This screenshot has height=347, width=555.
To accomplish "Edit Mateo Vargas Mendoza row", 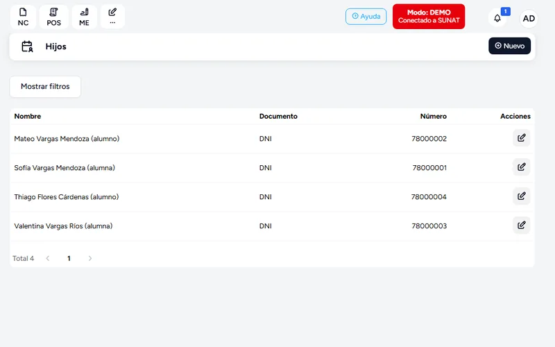I will pos(522,137).
